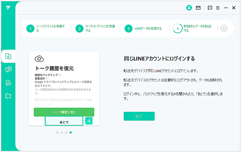Click the phone preview thumbnail image
Screen dimensions: 241x152
click(64, 89)
